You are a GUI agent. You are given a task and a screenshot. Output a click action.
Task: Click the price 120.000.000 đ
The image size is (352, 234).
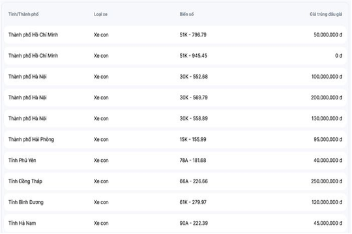pyautogui.click(x=327, y=202)
